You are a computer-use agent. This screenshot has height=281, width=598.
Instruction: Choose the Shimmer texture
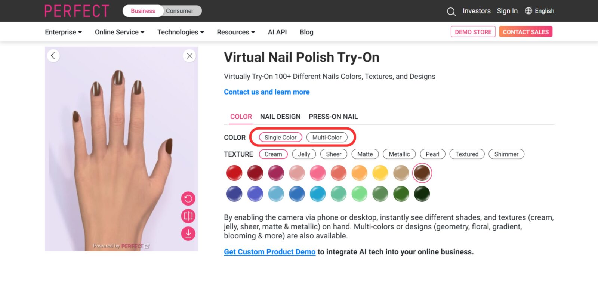(506, 154)
